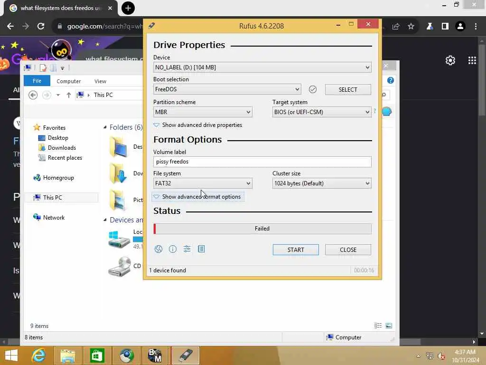Click the checksum checkmark icon beside Boot selection
Image resolution: width=486 pixels, height=365 pixels.
point(313,89)
